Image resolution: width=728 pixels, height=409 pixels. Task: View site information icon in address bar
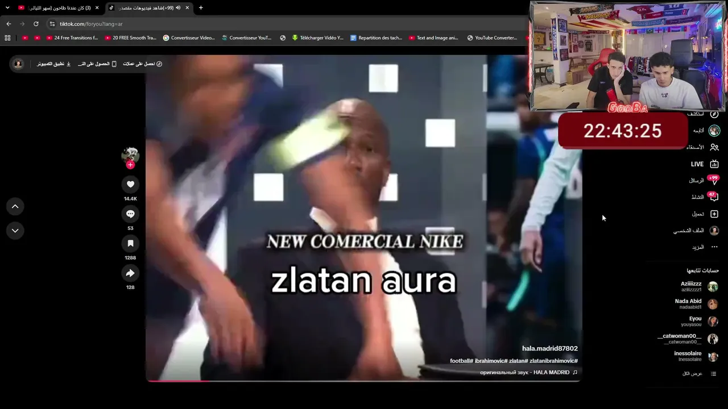[x=52, y=24]
